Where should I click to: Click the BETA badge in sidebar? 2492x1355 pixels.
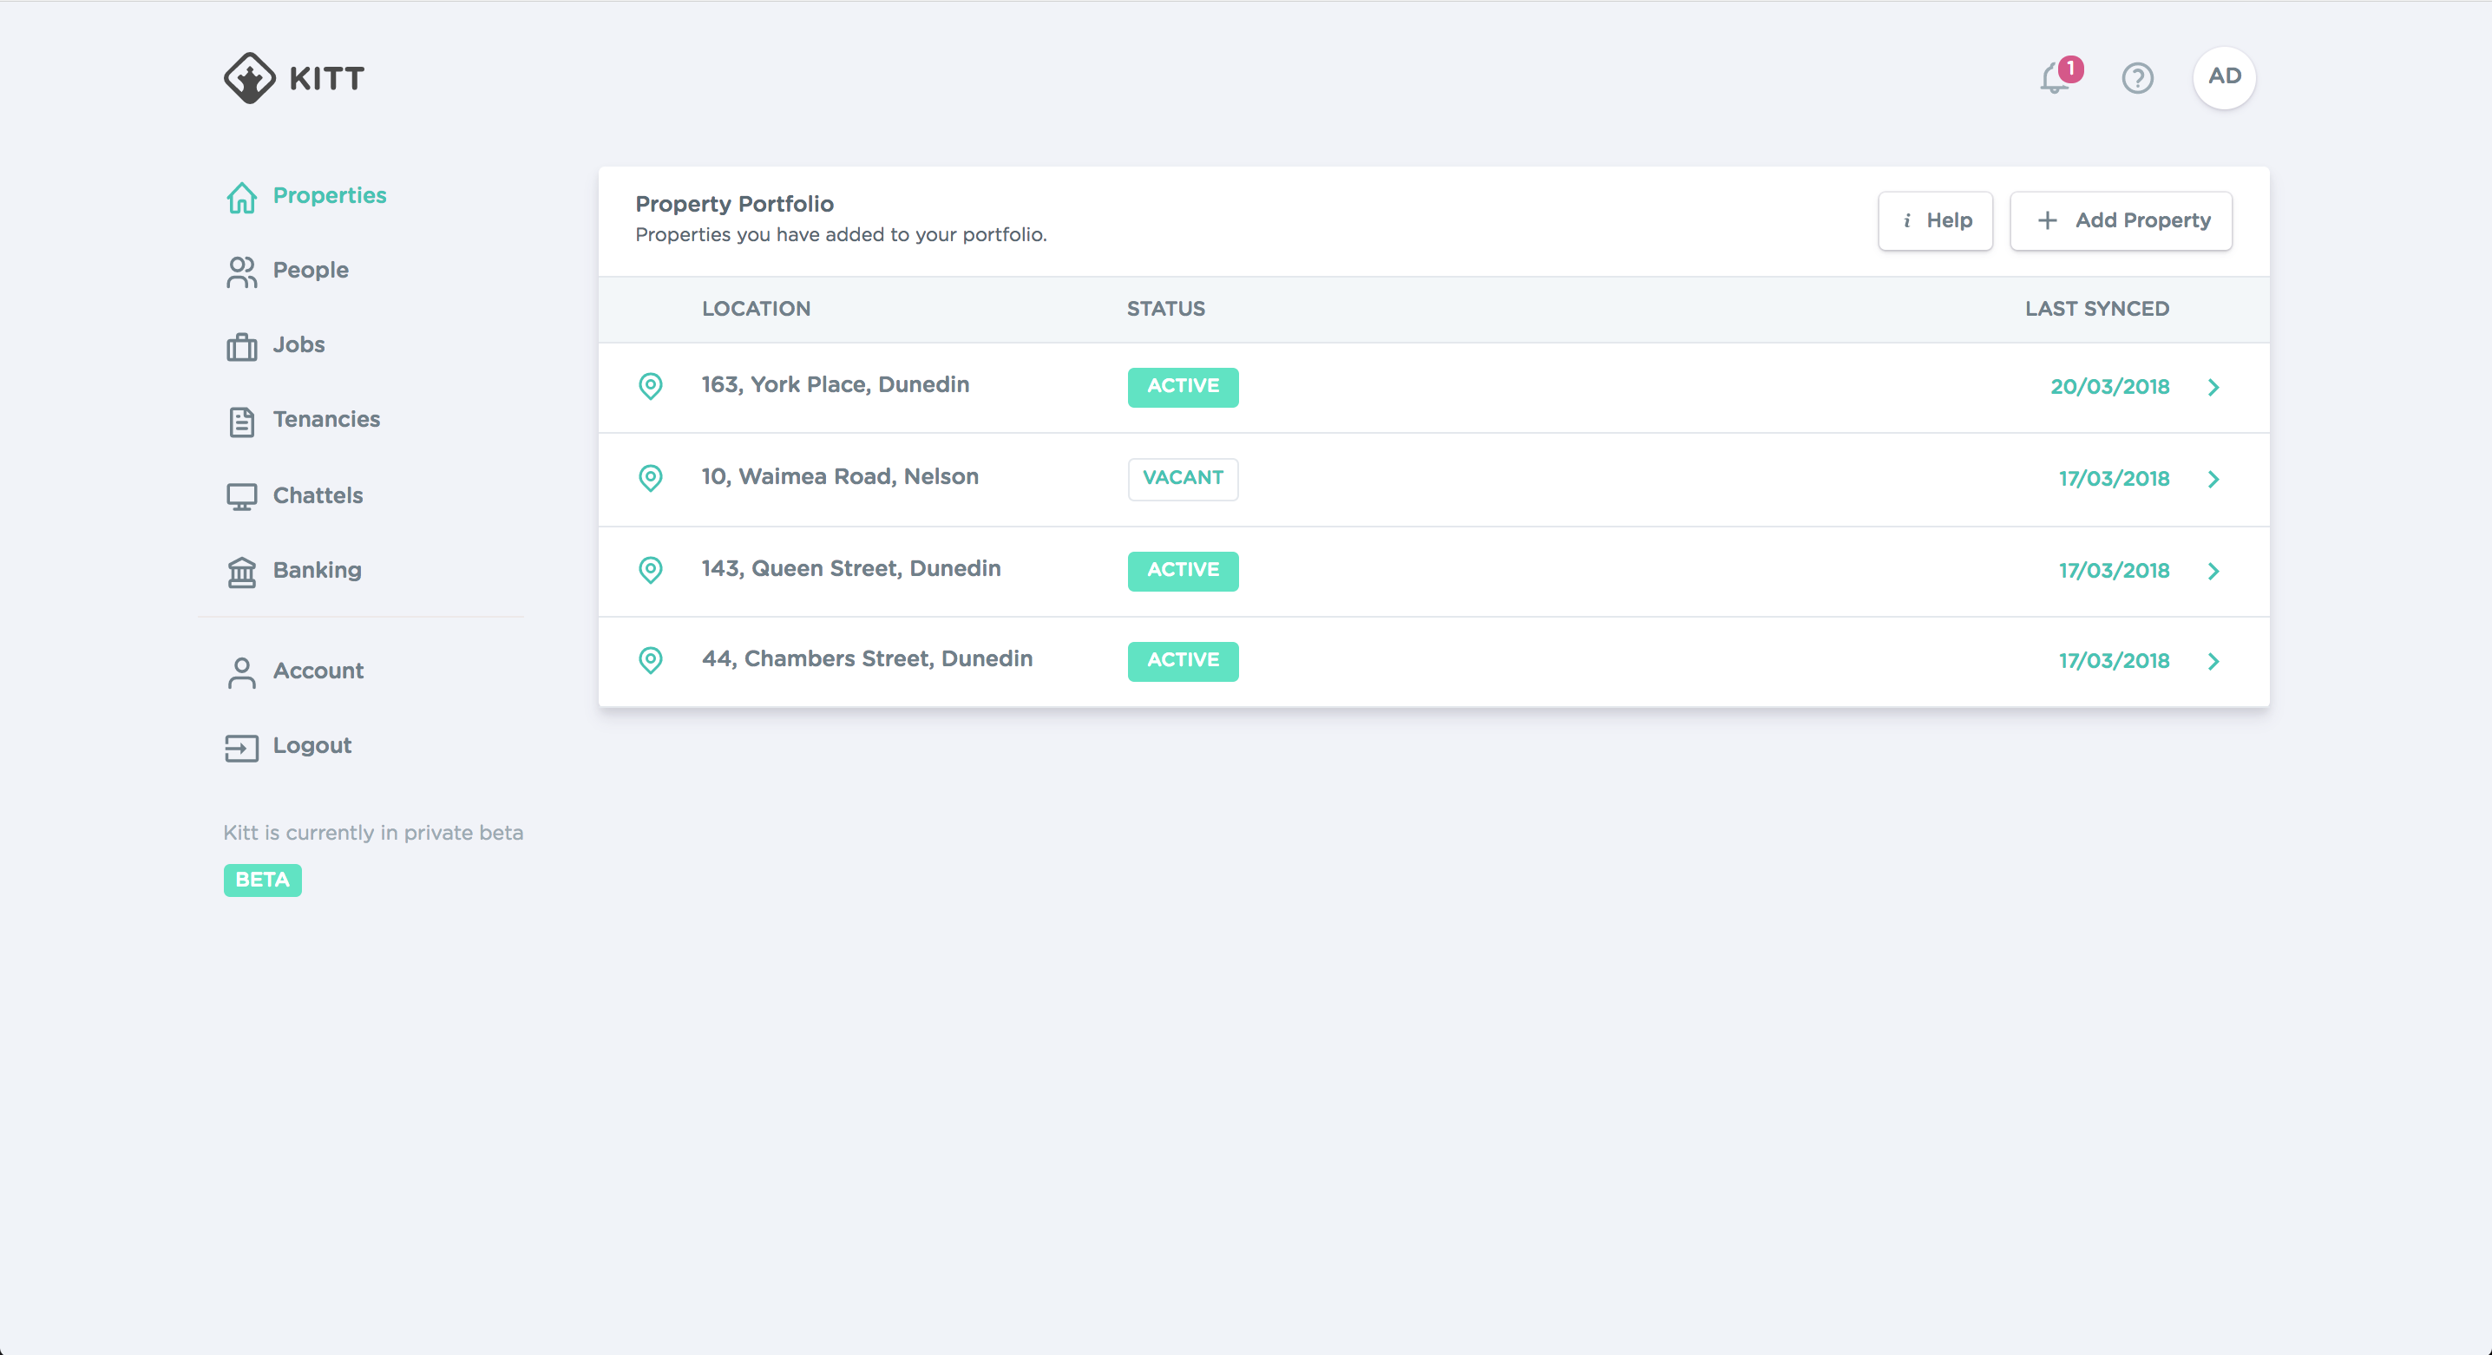coord(262,880)
